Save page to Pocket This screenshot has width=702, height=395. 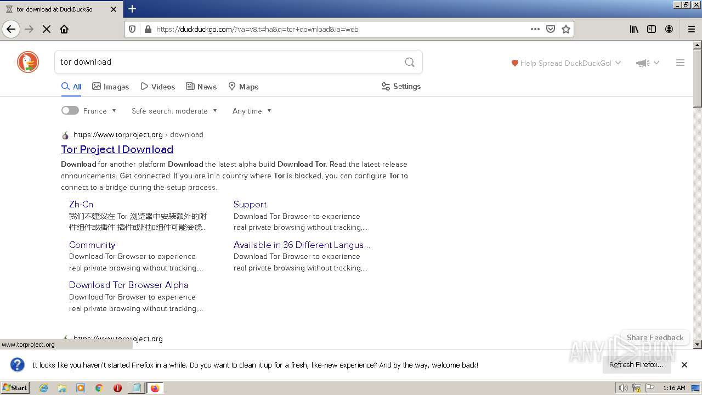(551, 29)
